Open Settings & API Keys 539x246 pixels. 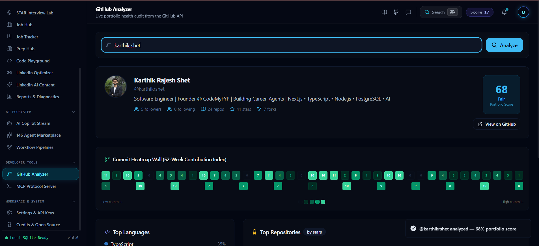(x=41, y=213)
